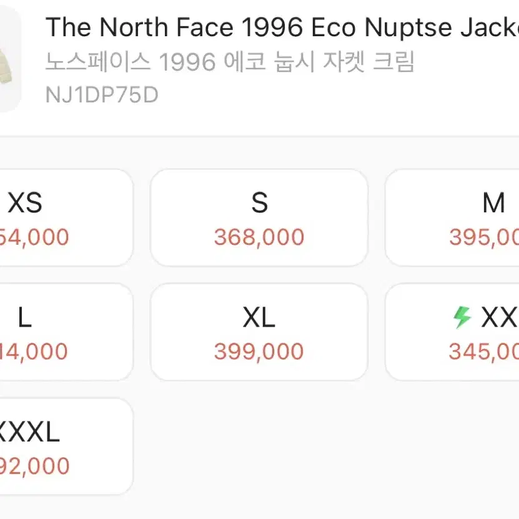The image size is (519, 519).
Task: Click the 399,000 price under XL
Action: click(259, 351)
